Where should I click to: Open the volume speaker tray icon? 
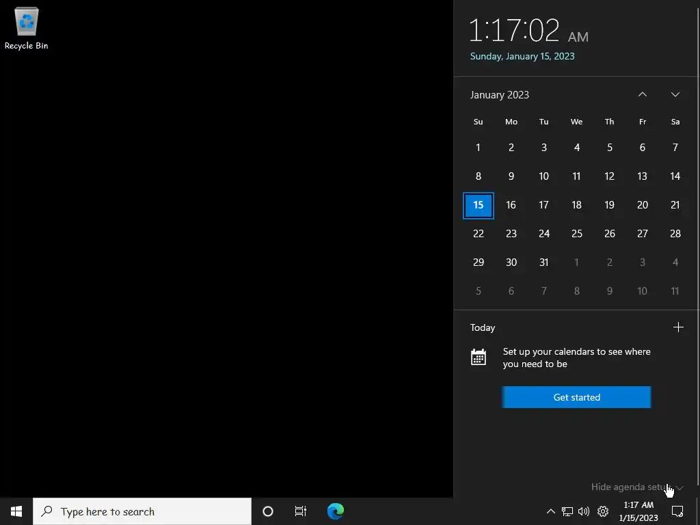coord(584,511)
